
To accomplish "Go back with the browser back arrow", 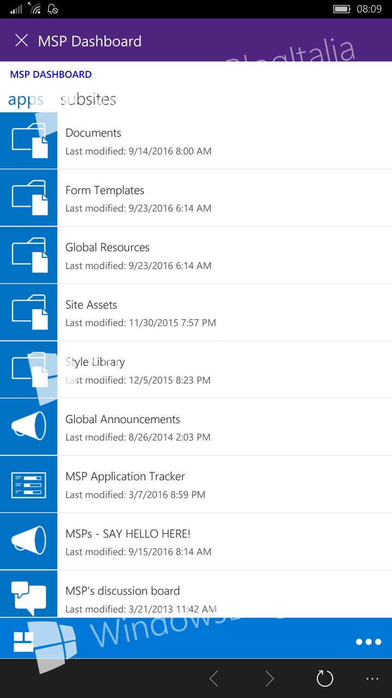I will click(x=214, y=679).
